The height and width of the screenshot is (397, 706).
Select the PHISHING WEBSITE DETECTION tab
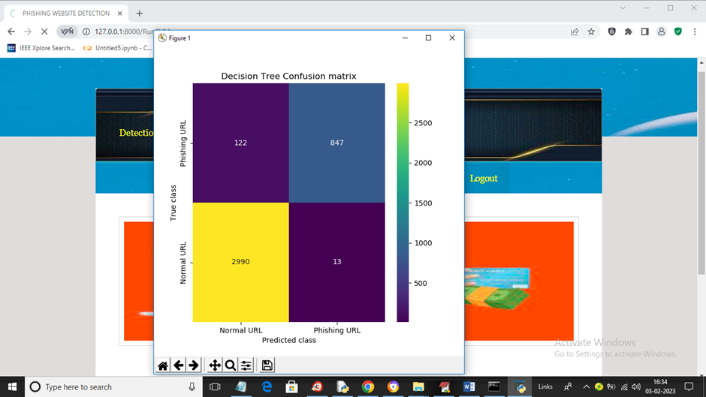click(66, 14)
